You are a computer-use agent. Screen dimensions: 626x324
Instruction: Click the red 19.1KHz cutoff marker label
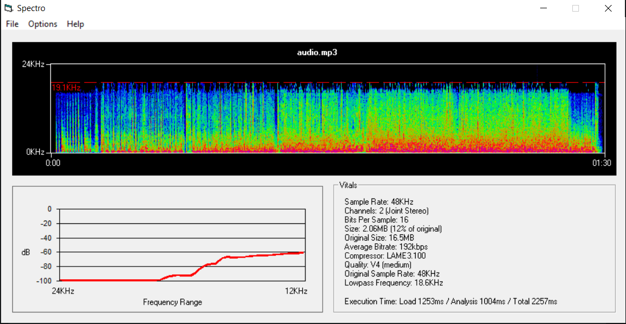66,87
